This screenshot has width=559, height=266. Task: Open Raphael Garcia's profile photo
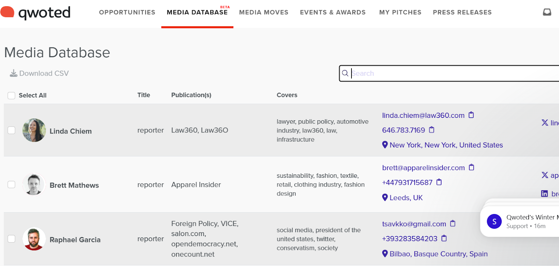pyautogui.click(x=34, y=239)
